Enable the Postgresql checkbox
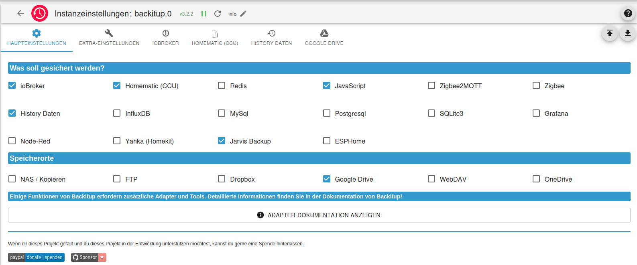 pos(327,113)
